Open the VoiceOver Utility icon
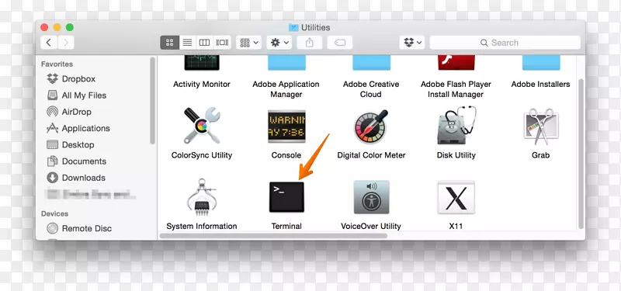The image size is (621, 291). tap(371, 197)
